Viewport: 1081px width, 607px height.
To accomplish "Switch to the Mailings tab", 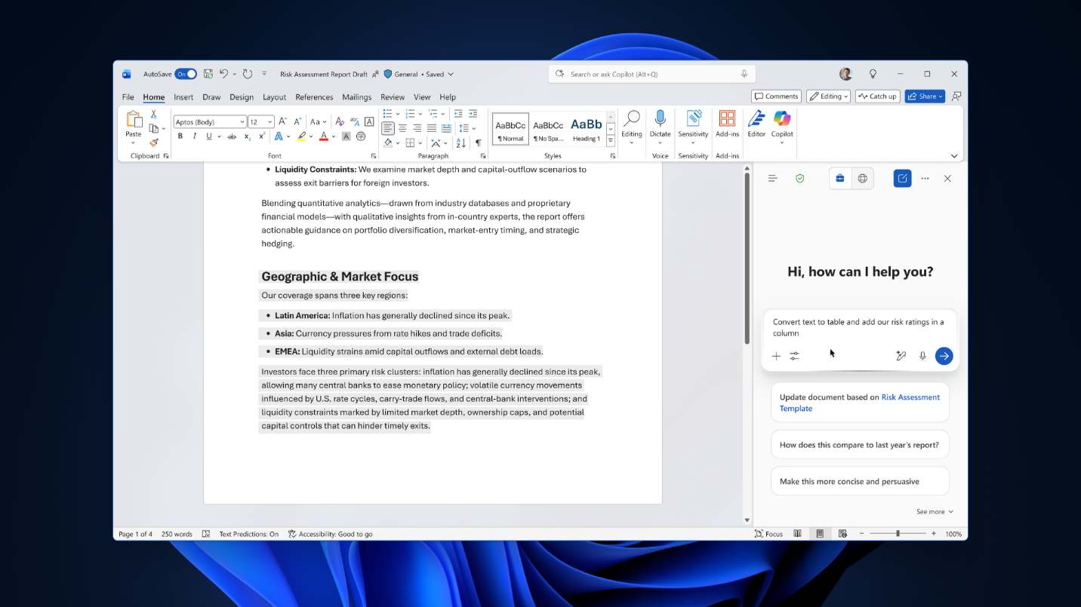I will coord(356,97).
